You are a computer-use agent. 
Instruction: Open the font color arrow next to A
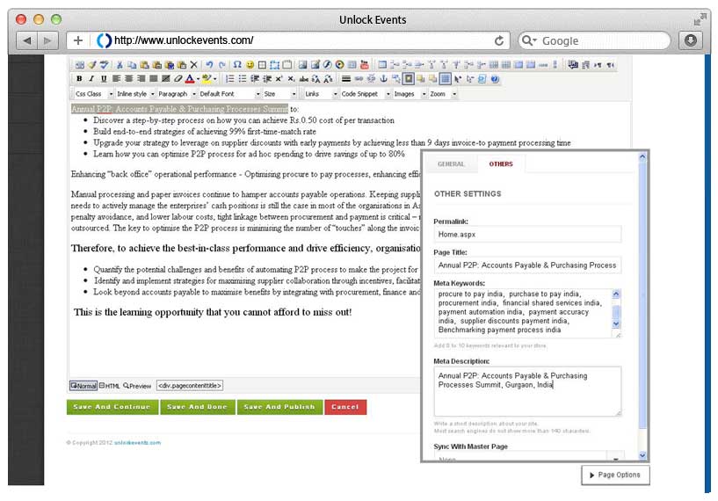[199, 79]
